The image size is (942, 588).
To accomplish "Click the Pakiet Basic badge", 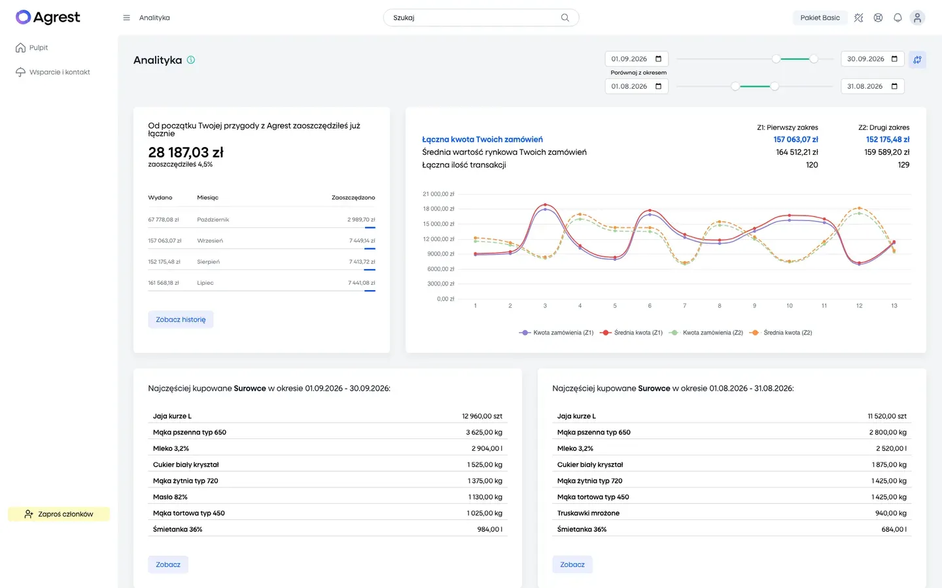I will coord(820,18).
